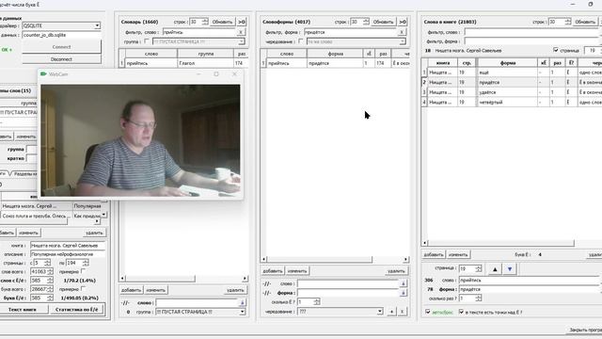
Task: Click the '>0' button in Словоформы panel
Action: [x=403, y=22]
